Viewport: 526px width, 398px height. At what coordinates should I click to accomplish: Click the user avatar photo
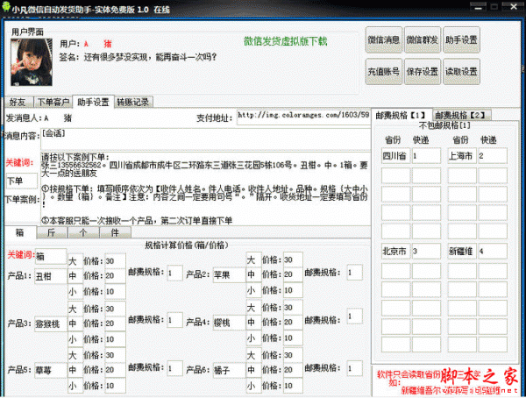click(32, 62)
